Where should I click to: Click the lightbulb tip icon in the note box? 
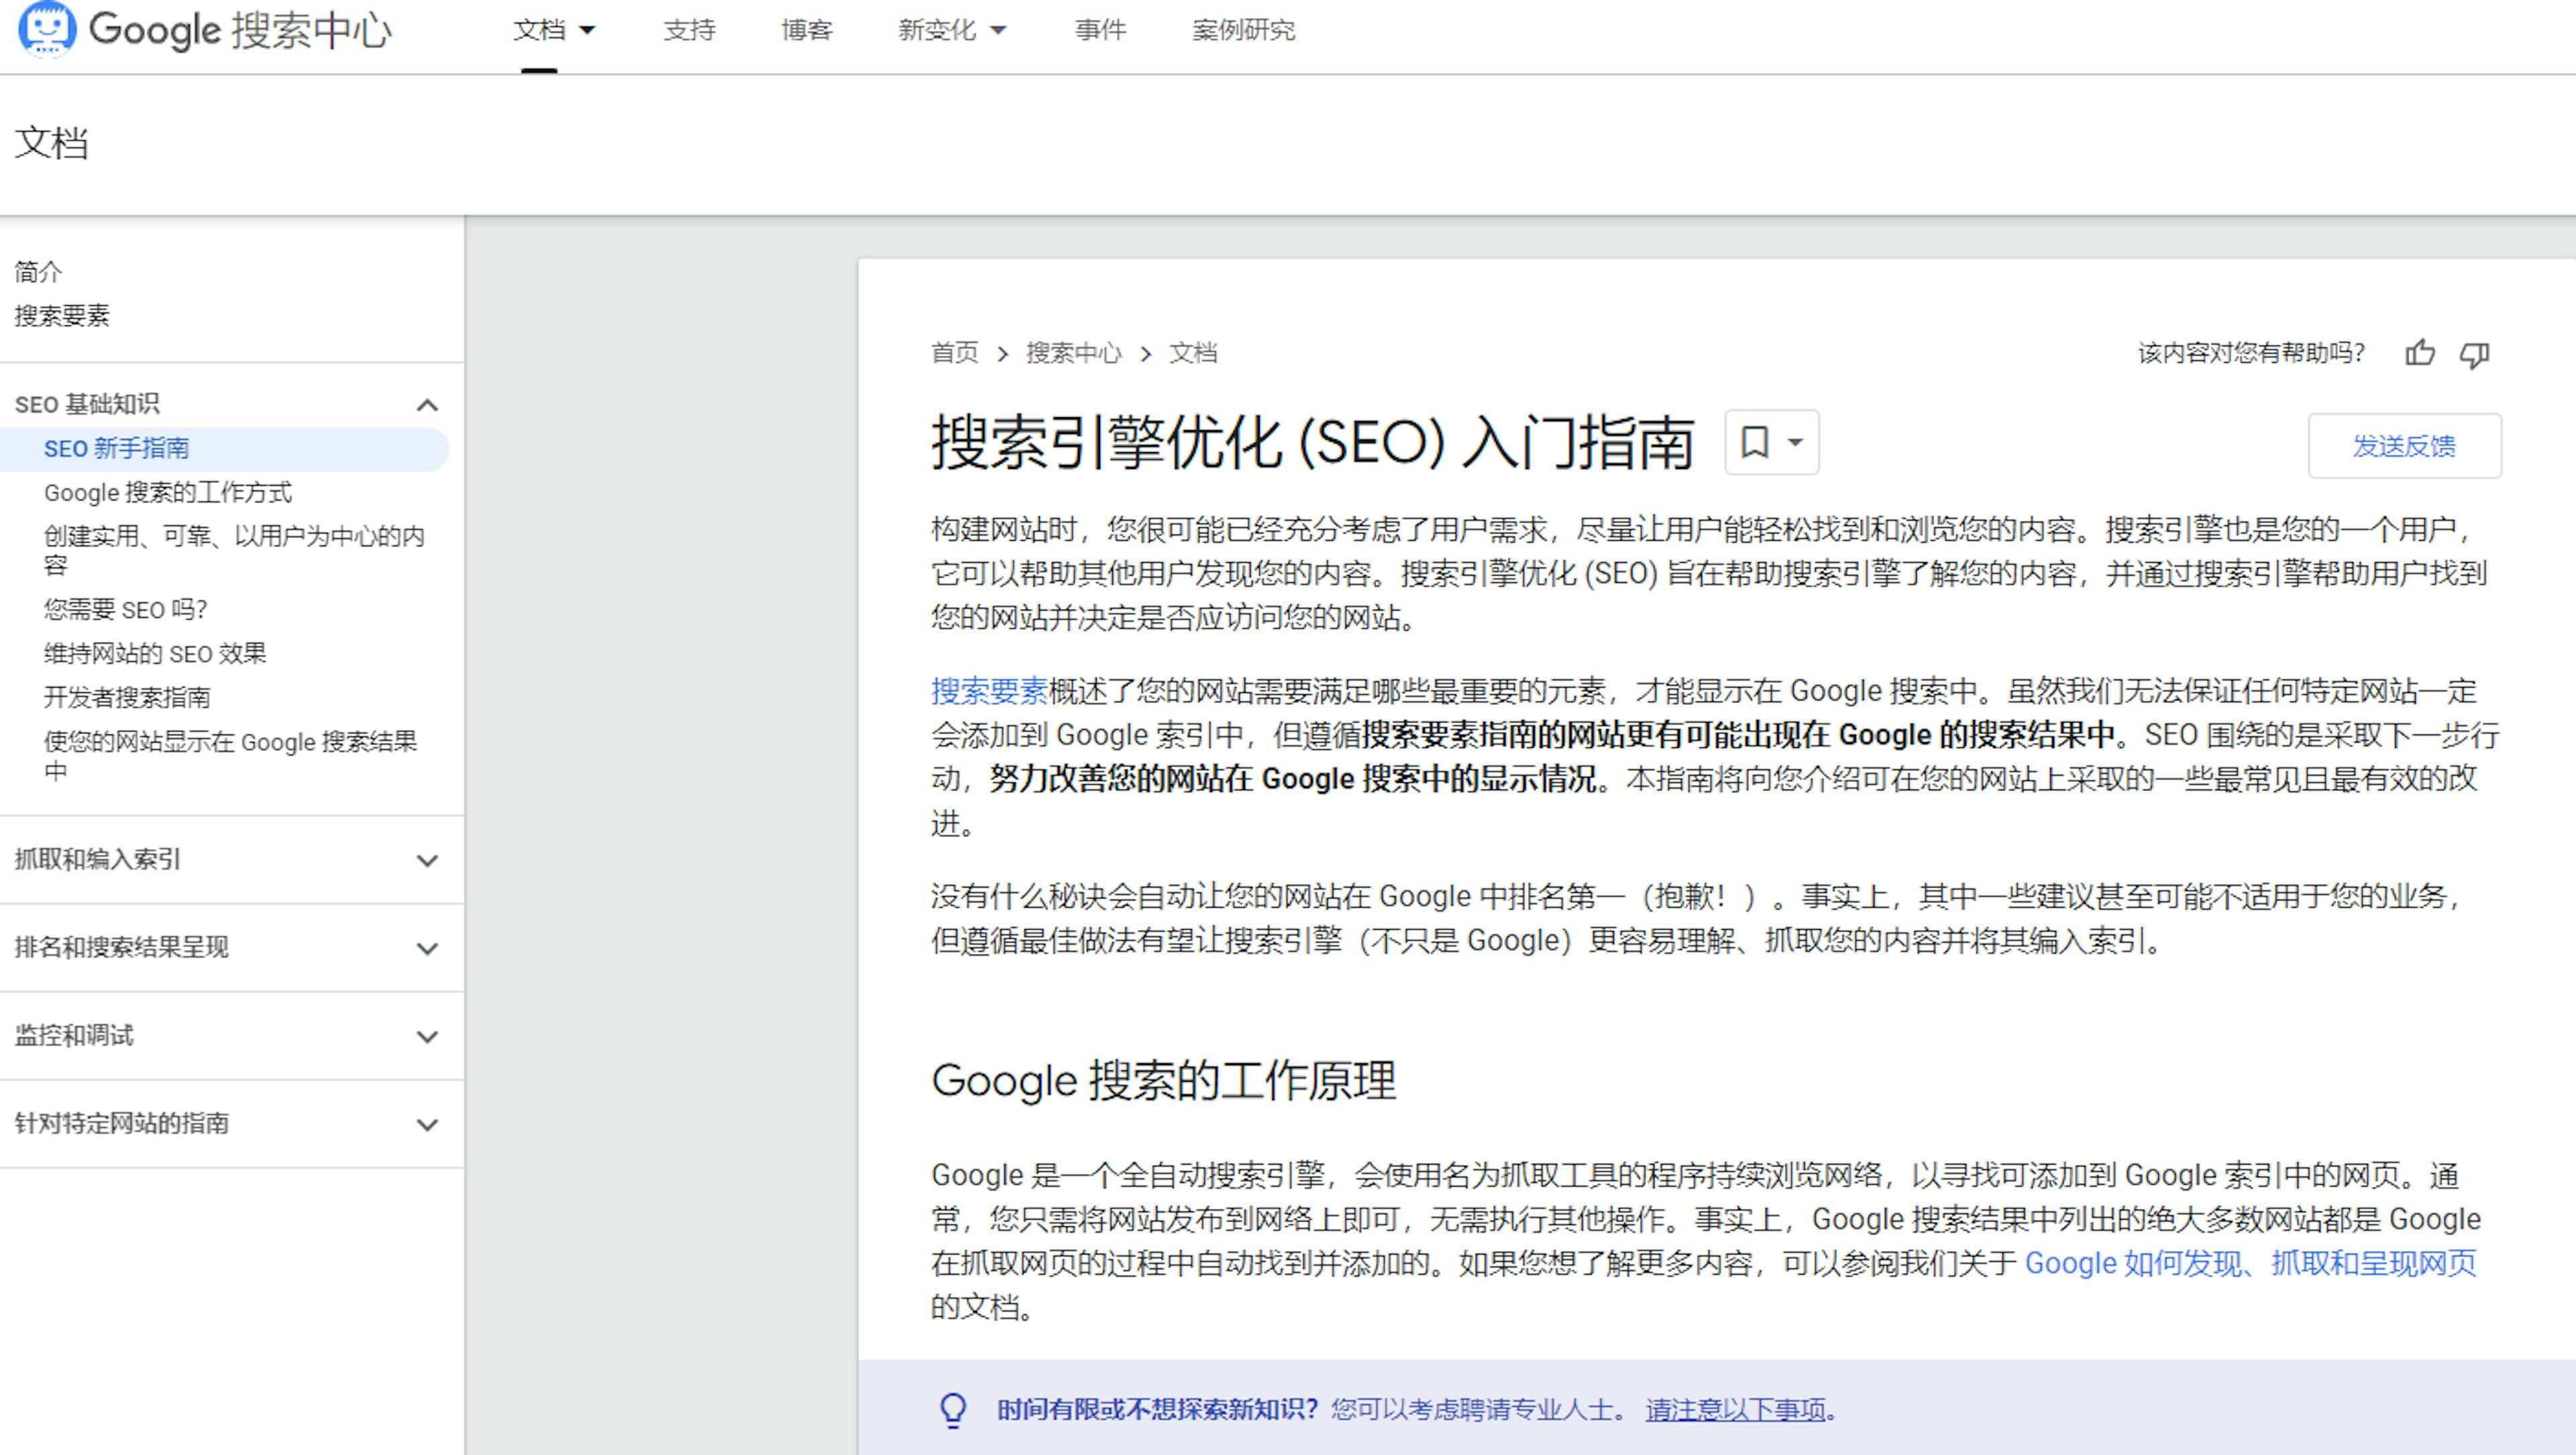(953, 1410)
